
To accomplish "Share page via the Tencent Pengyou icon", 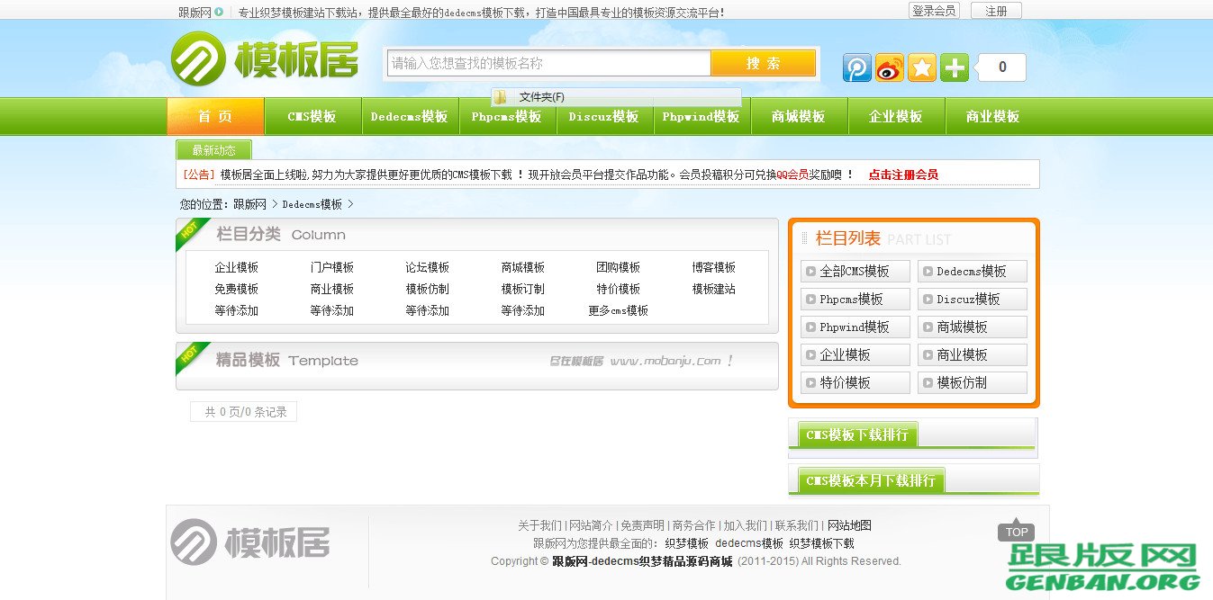I will point(855,67).
